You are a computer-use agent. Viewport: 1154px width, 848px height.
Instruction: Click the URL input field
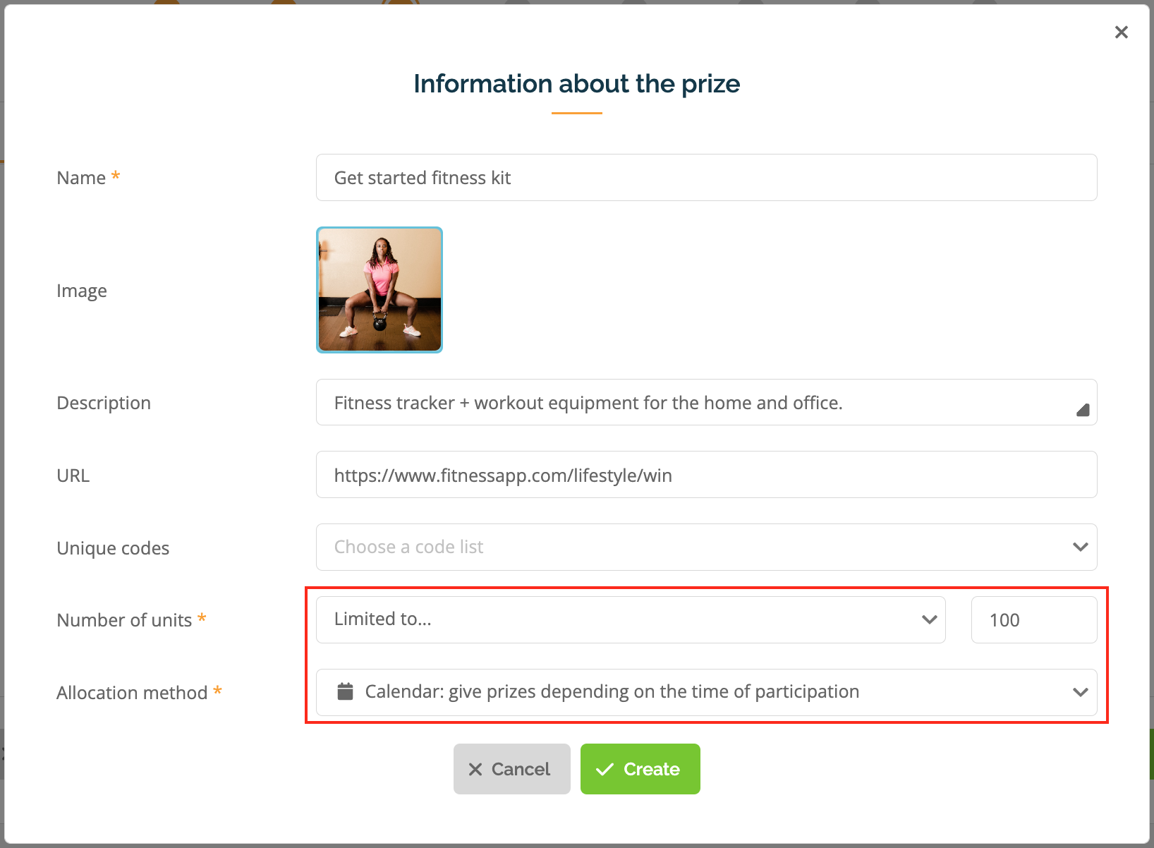coord(706,475)
